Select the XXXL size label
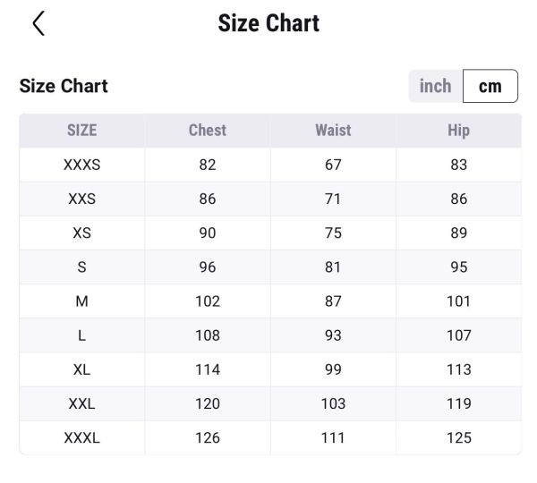Image resolution: width=537 pixels, height=483 pixels. click(x=81, y=437)
